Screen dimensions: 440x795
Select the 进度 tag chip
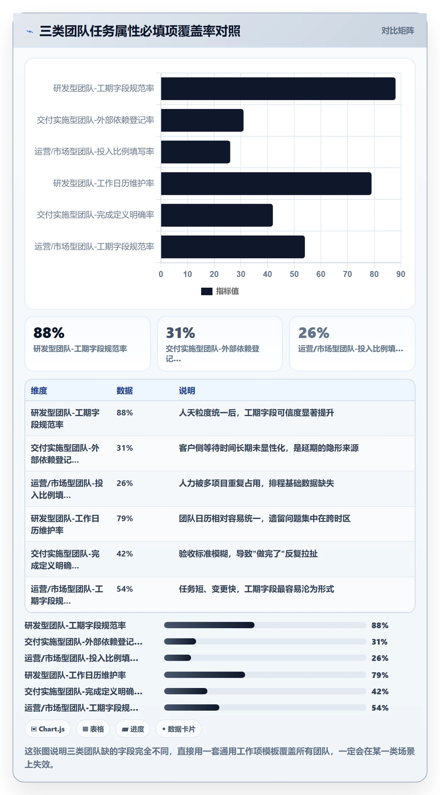coord(133,729)
